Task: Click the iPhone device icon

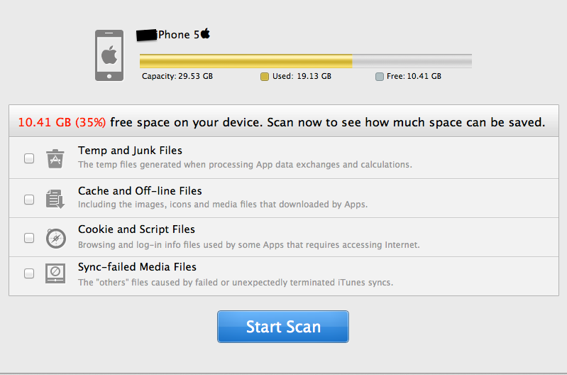Action: 109,55
